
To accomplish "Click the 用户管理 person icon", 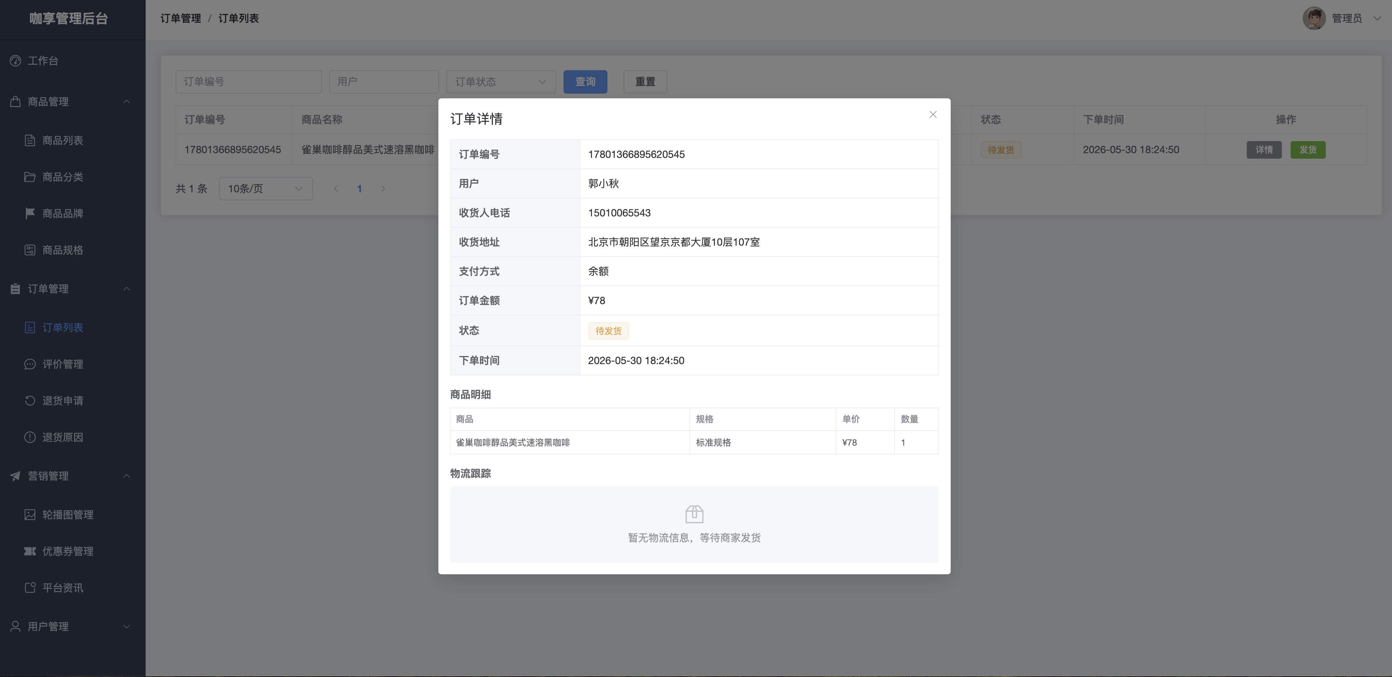I will (16, 626).
